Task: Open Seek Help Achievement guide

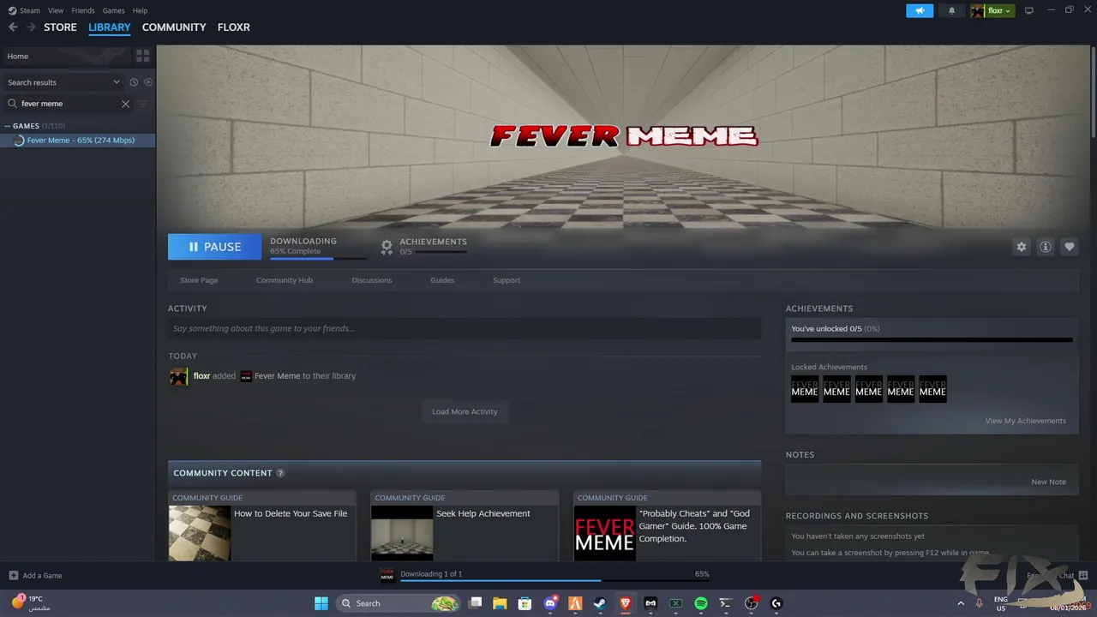Action: click(465, 525)
